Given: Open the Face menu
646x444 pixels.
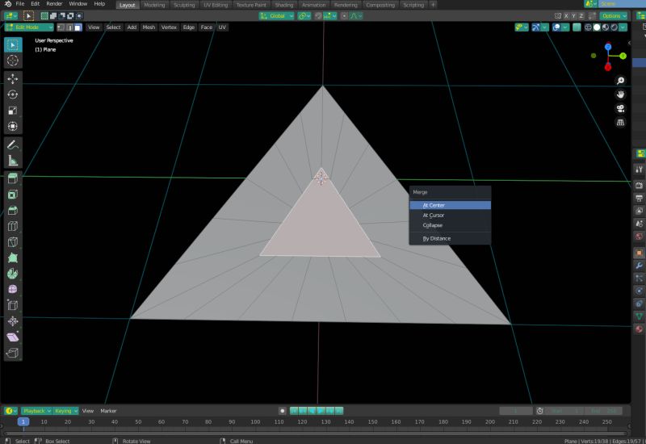Looking at the screenshot, I should 207,27.
